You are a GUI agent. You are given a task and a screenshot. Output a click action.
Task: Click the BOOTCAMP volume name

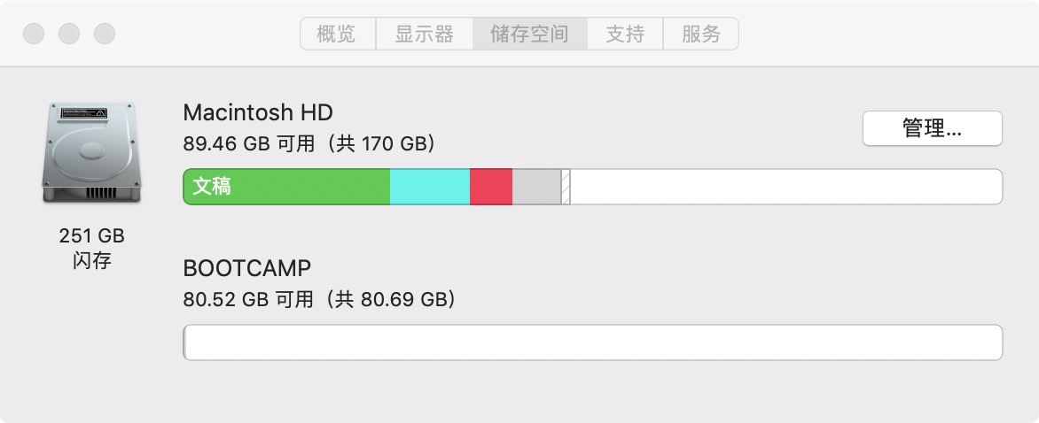point(247,269)
